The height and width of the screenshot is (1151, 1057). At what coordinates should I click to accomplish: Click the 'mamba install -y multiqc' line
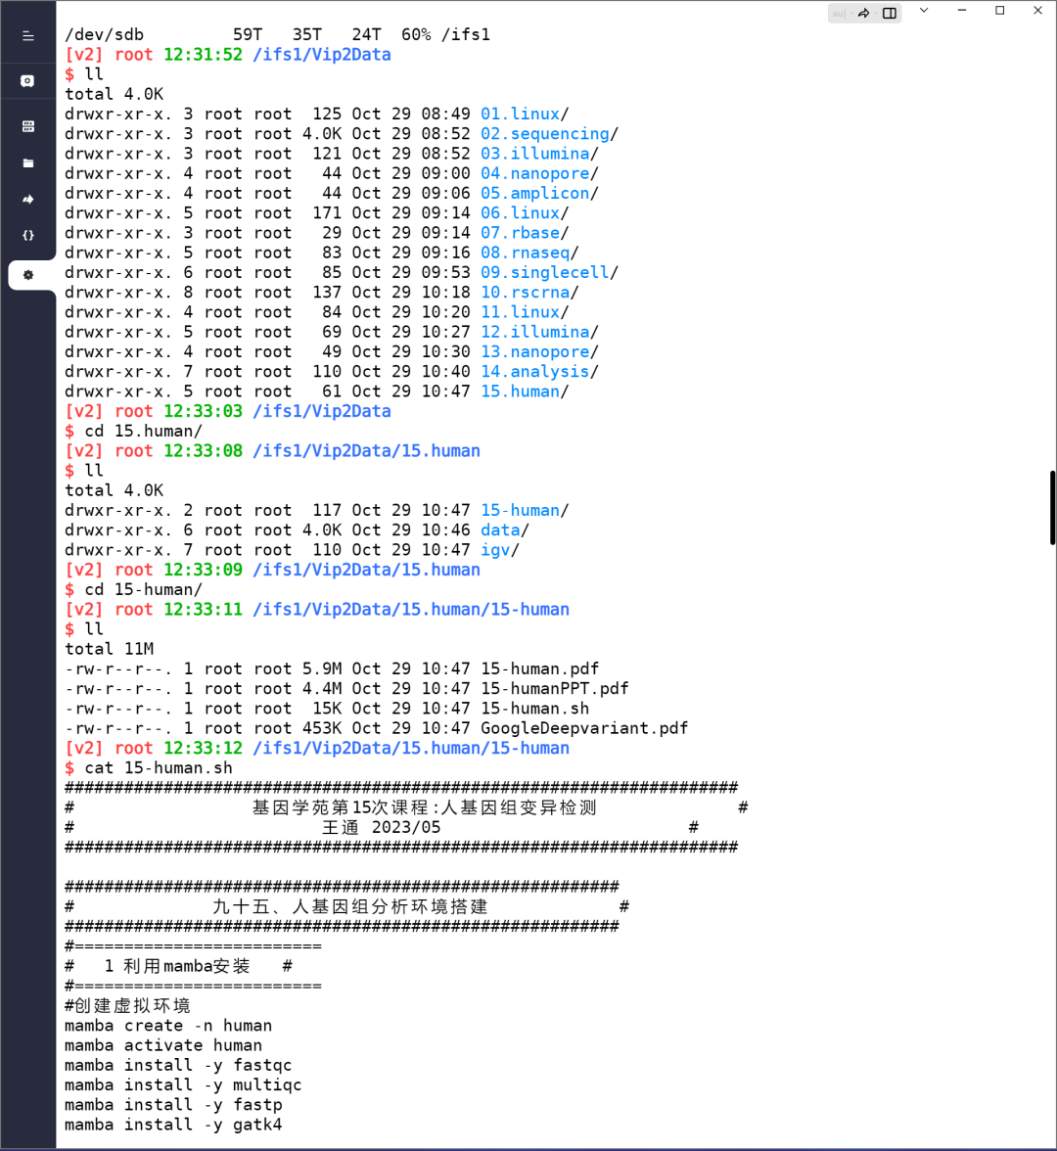click(183, 1084)
